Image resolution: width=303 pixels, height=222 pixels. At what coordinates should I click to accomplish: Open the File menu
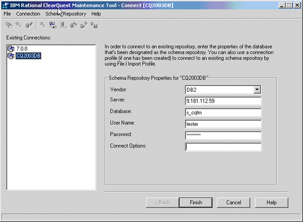(x=7, y=14)
